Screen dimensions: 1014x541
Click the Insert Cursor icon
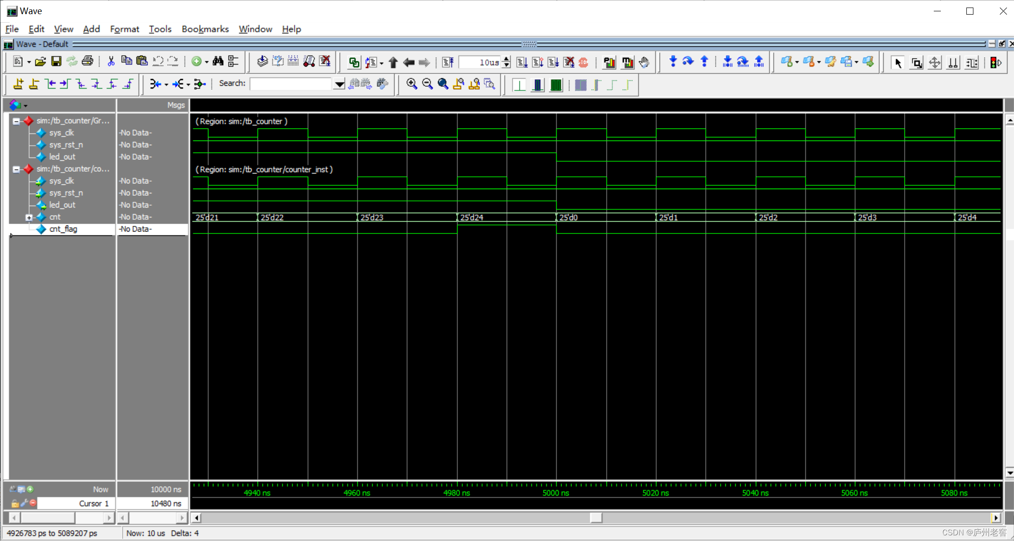coord(18,84)
